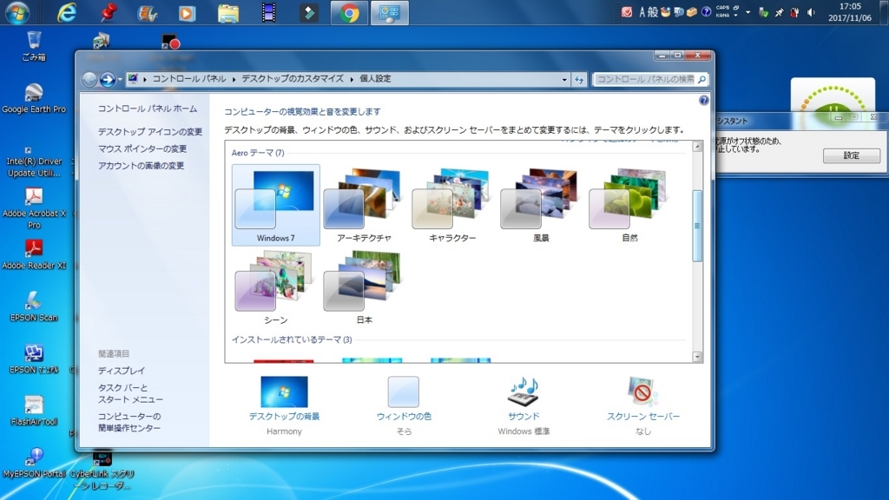Open Intel(R) Driver Update Utility icon
This screenshot has height=500, width=889.
[34, 161]
